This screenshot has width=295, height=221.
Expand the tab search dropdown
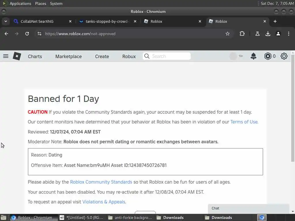[x=6, y=21]
